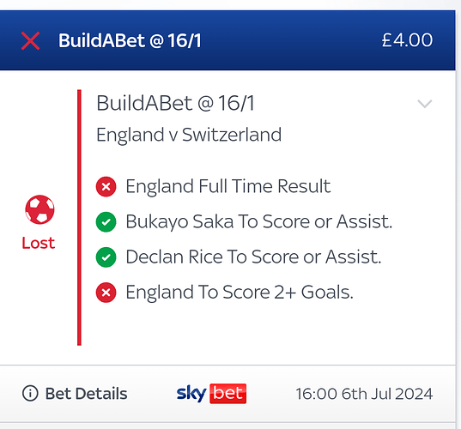Collapse the BuildABet selections using the chevron
This screenshot has height=429, width=461.
425,104
